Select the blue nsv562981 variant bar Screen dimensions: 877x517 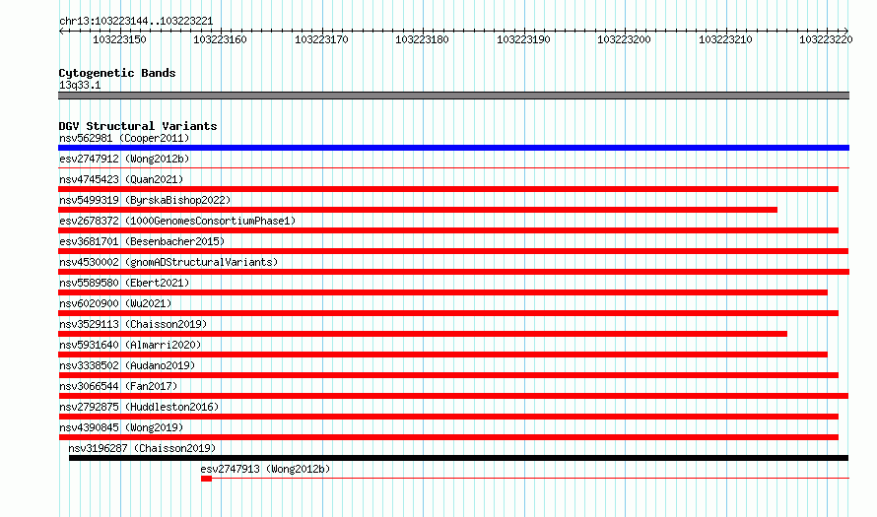453,148
